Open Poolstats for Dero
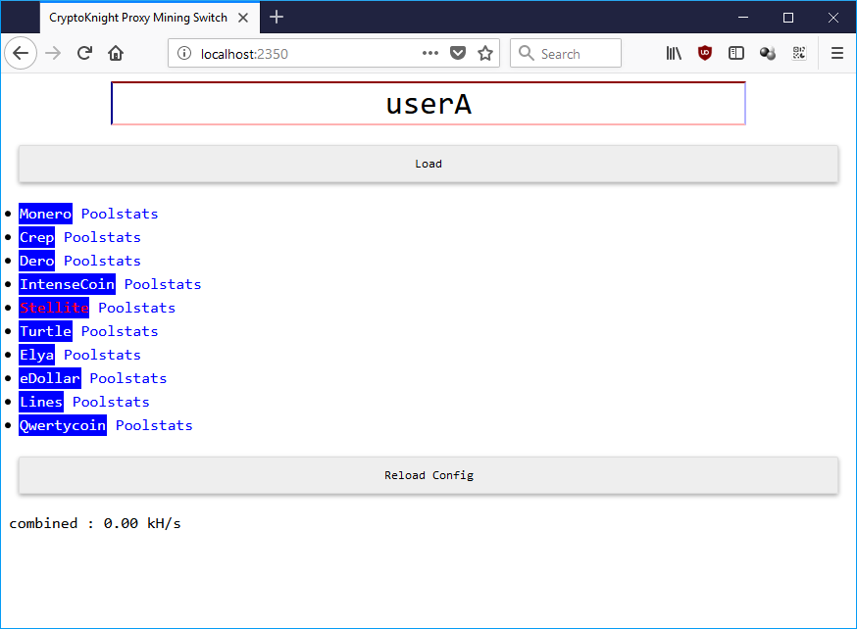 102,261
